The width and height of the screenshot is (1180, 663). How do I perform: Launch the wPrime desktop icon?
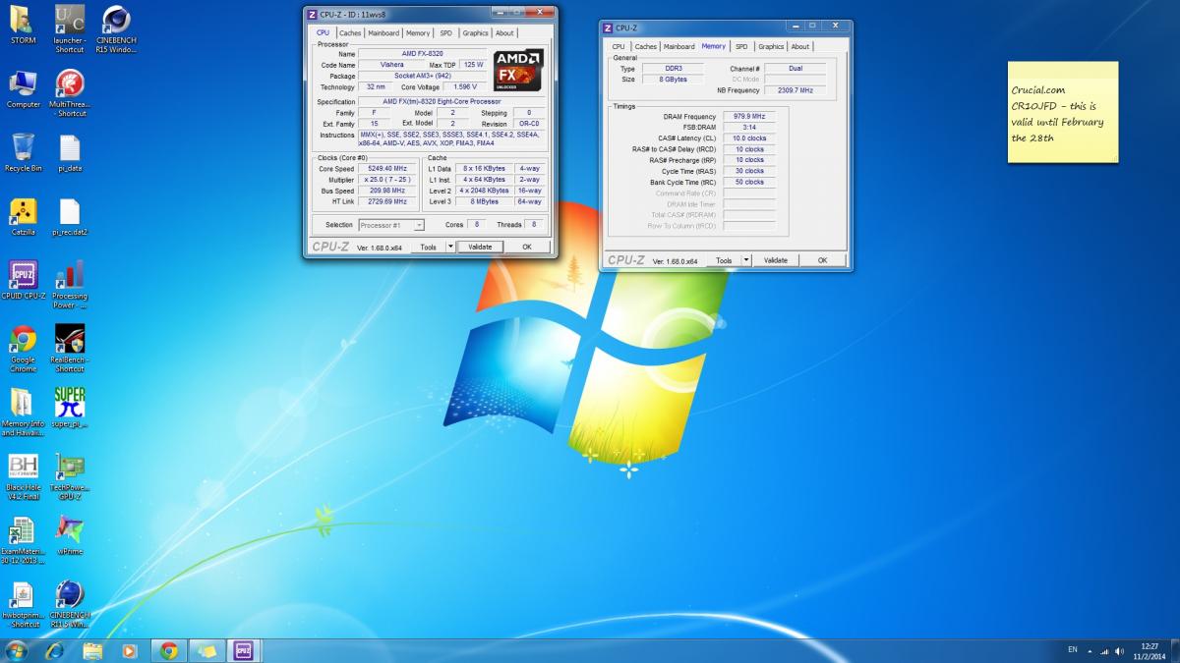coord(69,535)
